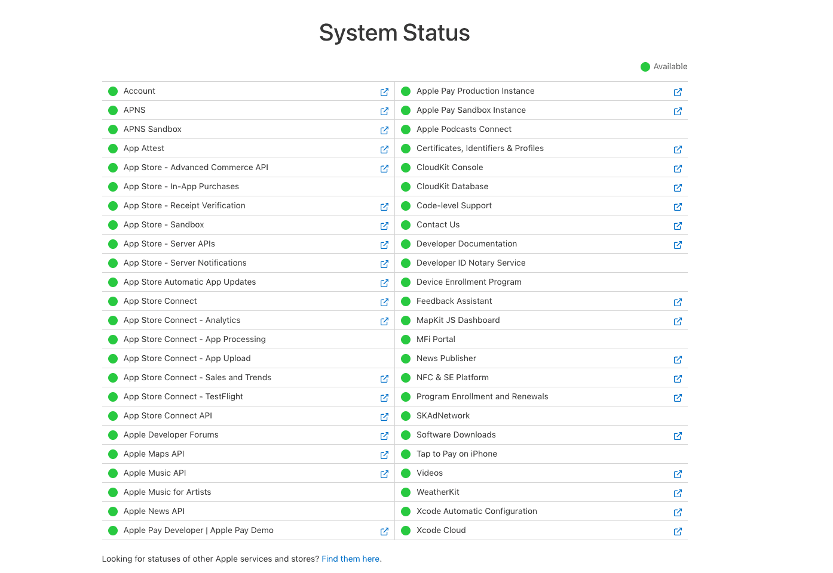This screenshot has height=573, width=833.
Task: Click link icon for Apple Maps API
Action: tap(384, 455)
